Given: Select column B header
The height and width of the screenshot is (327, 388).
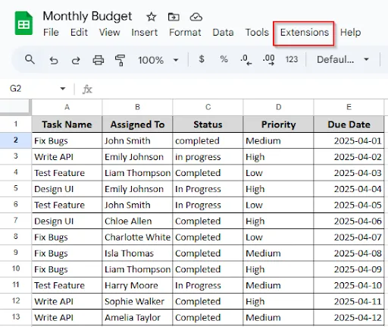Looking at the screenshot, I should [x=137, y=107].
